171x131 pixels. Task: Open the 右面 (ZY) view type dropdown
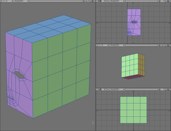103,90
